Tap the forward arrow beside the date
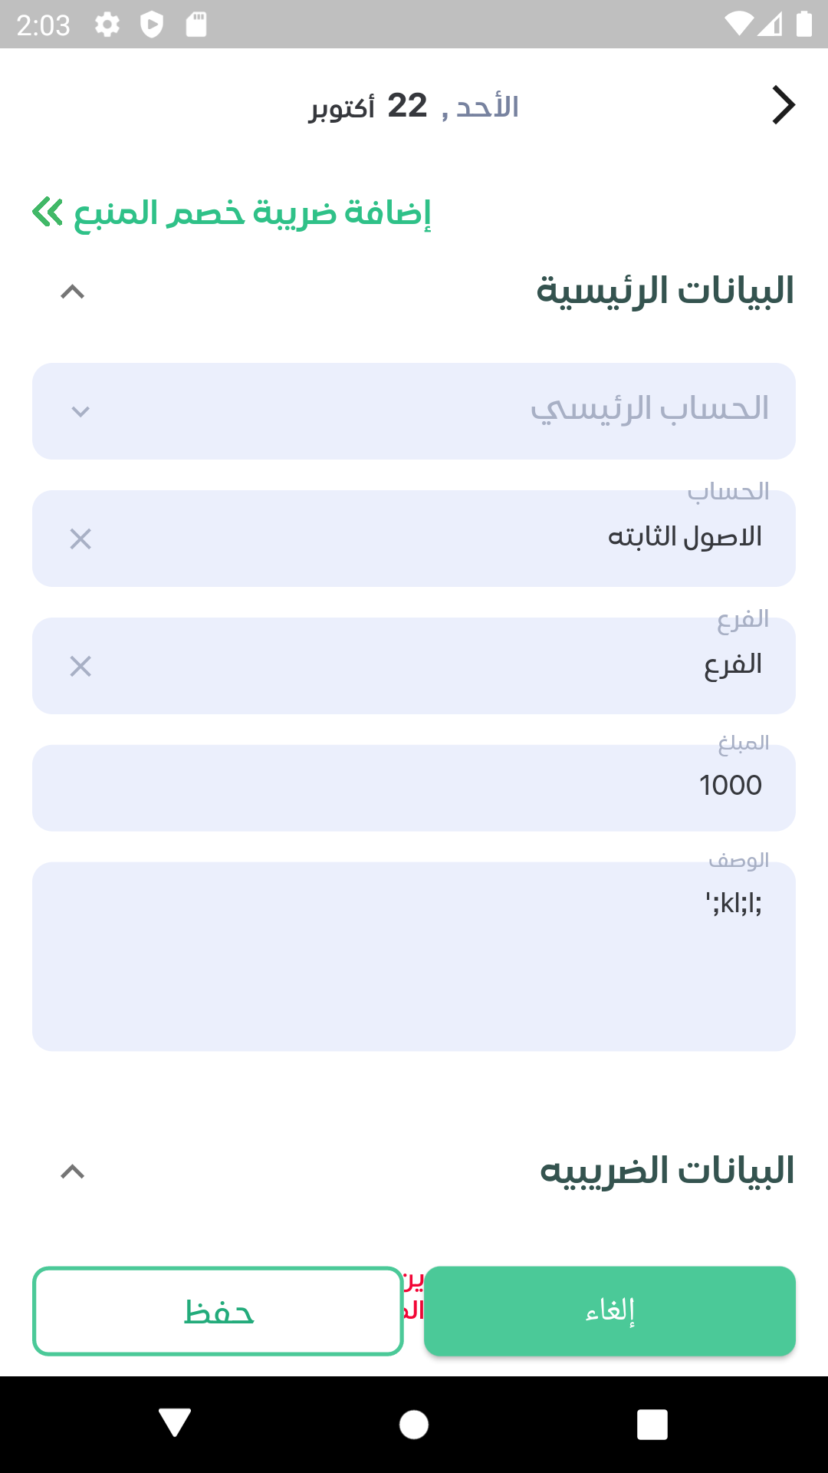This screenshot has width=828, height=1473. [x=783, y=105]
